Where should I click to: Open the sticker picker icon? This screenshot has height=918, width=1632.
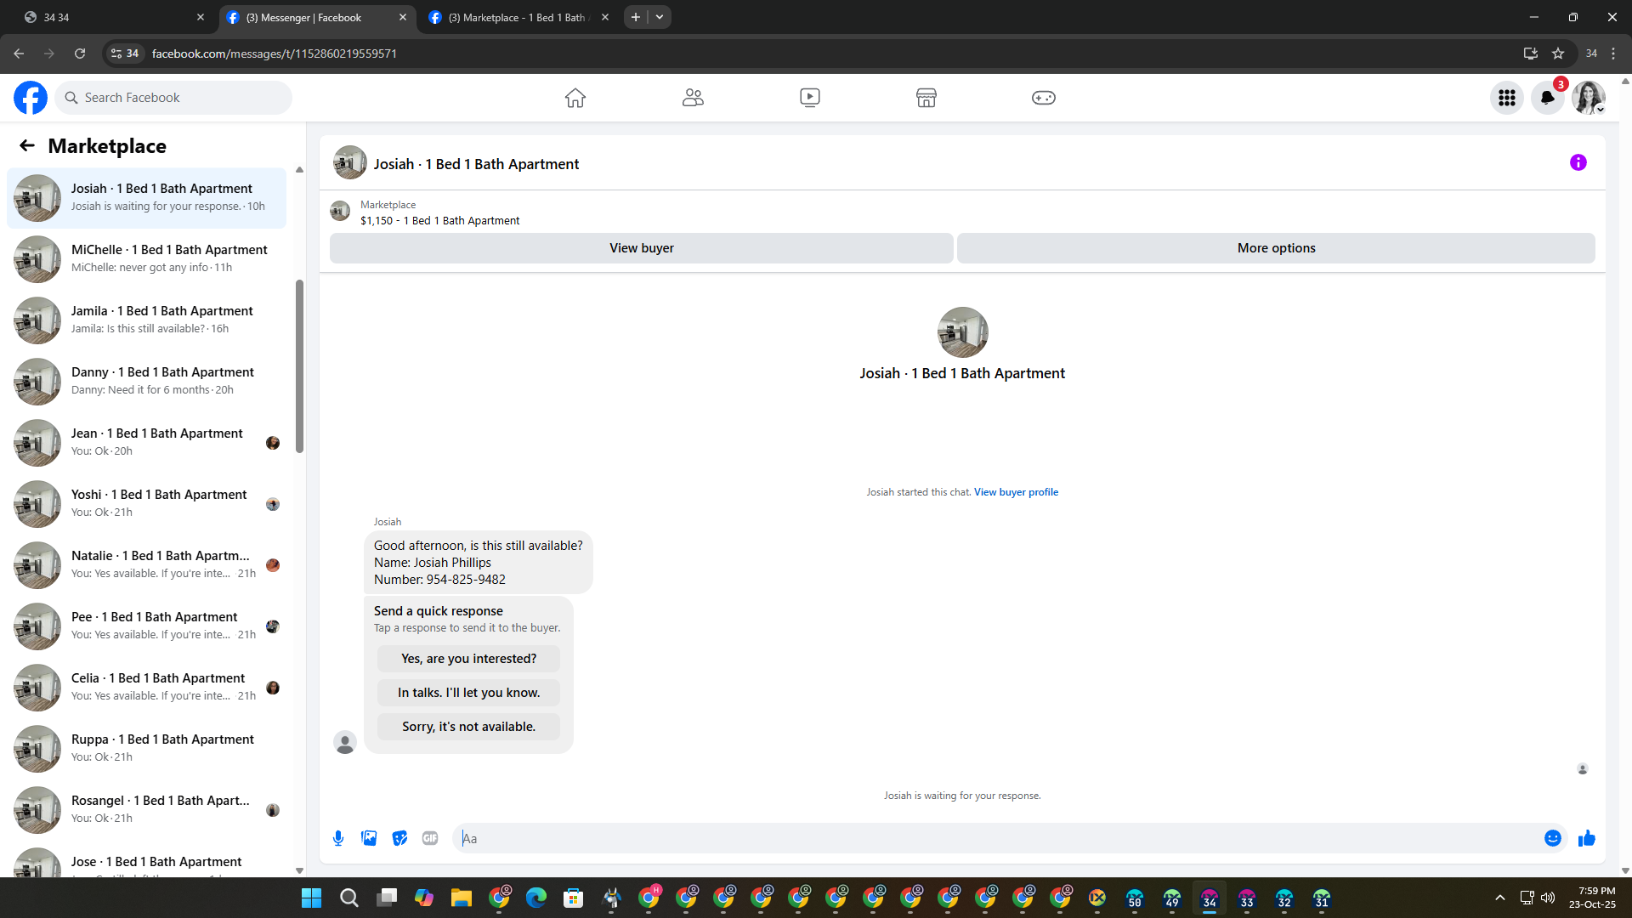399,838
